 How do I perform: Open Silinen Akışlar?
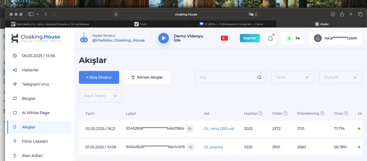click(147, 77)
